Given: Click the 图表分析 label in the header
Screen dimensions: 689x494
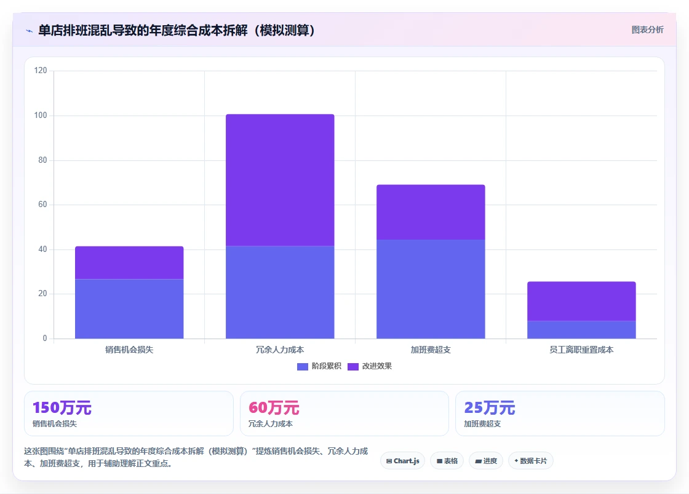Looking at the screenshot, I should click(647, 30).
